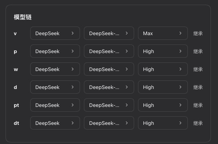The height and width of the screenshot is (144, 218).
Task: Open provider dropdown for row d
Action: click(55, 87)
